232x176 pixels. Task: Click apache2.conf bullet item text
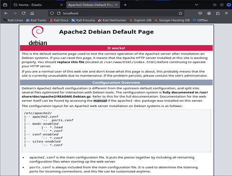(x=112, y=159)
